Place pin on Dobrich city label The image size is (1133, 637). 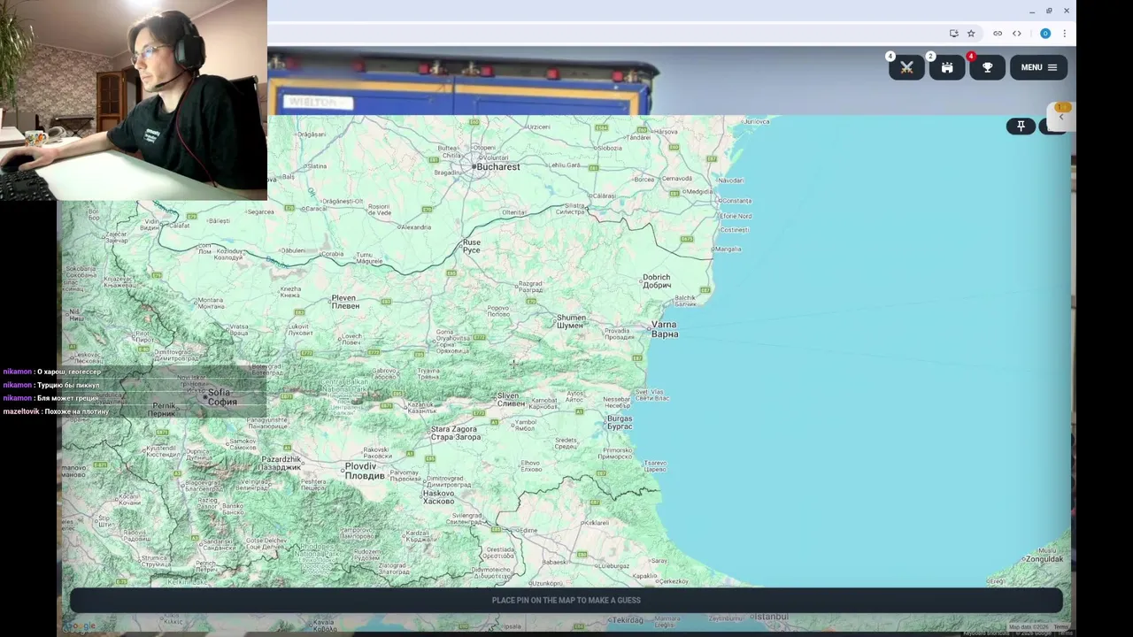click(x=657, y=281)
